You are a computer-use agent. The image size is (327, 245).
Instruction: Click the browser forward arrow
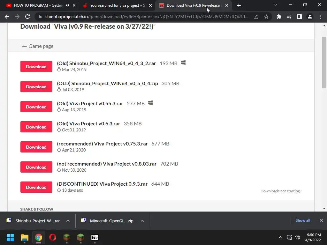[x=17, y=17]
